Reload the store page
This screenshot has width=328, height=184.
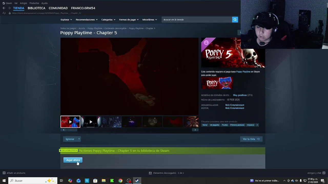click(x=4, y=13)
